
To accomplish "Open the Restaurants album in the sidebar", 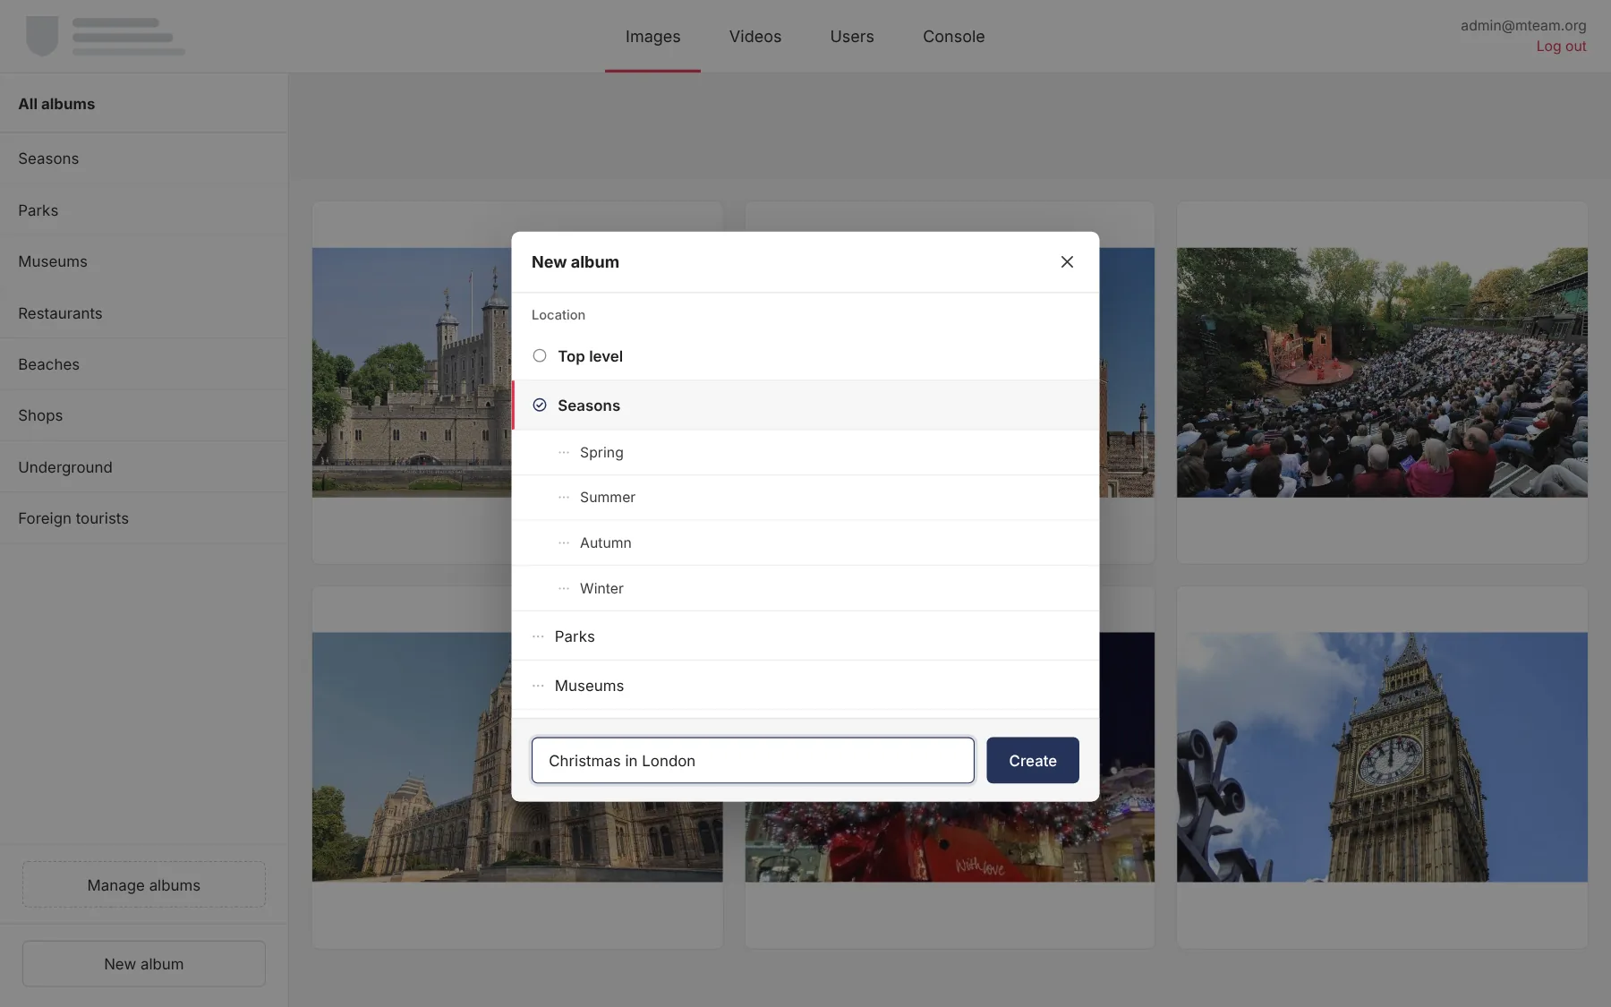I will point(143,313).
